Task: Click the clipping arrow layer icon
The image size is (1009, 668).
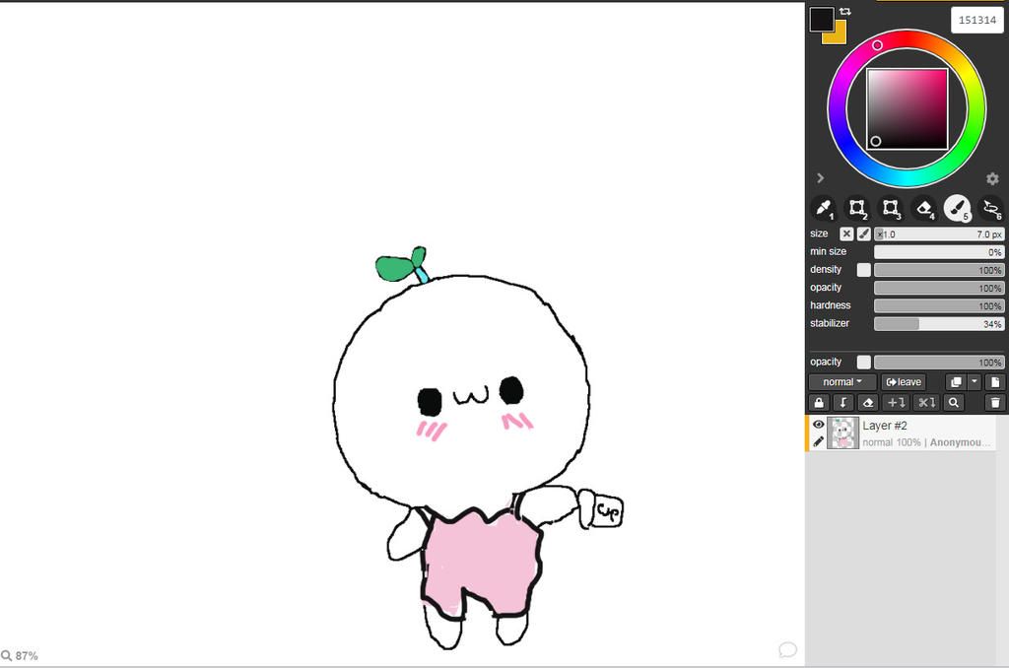Action: click(x=843, y=403)
